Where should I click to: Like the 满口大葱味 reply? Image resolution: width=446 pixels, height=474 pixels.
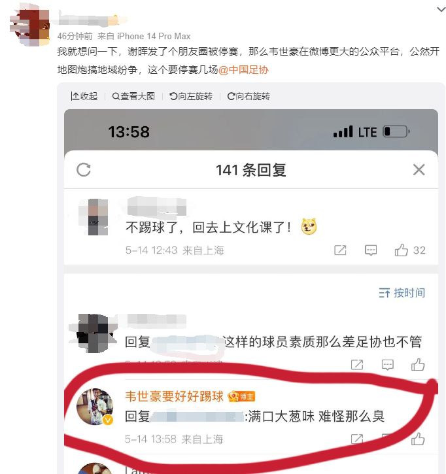tap(418, 439)
